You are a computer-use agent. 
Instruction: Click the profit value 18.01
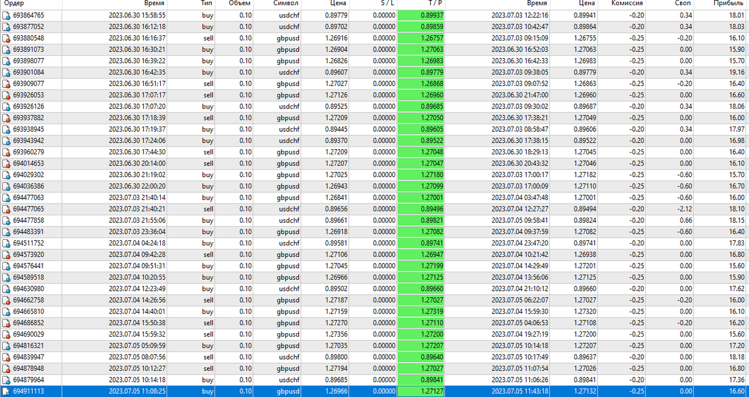point(737,16)
